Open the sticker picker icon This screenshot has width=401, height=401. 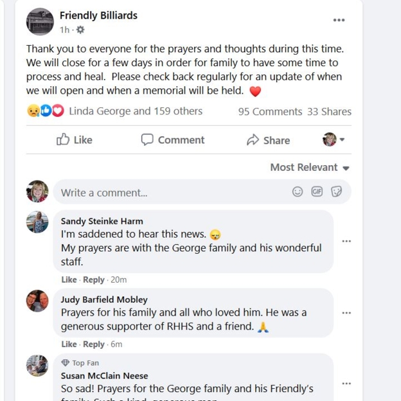pyautogui.click(x=336, y=192)
